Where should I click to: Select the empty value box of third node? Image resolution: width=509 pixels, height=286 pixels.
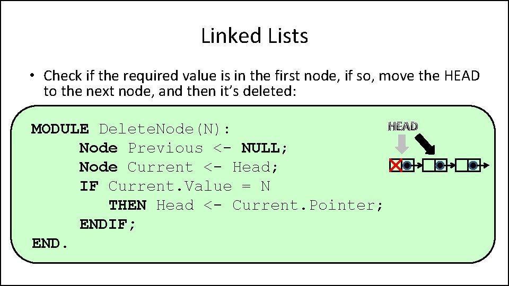point(462,166)
